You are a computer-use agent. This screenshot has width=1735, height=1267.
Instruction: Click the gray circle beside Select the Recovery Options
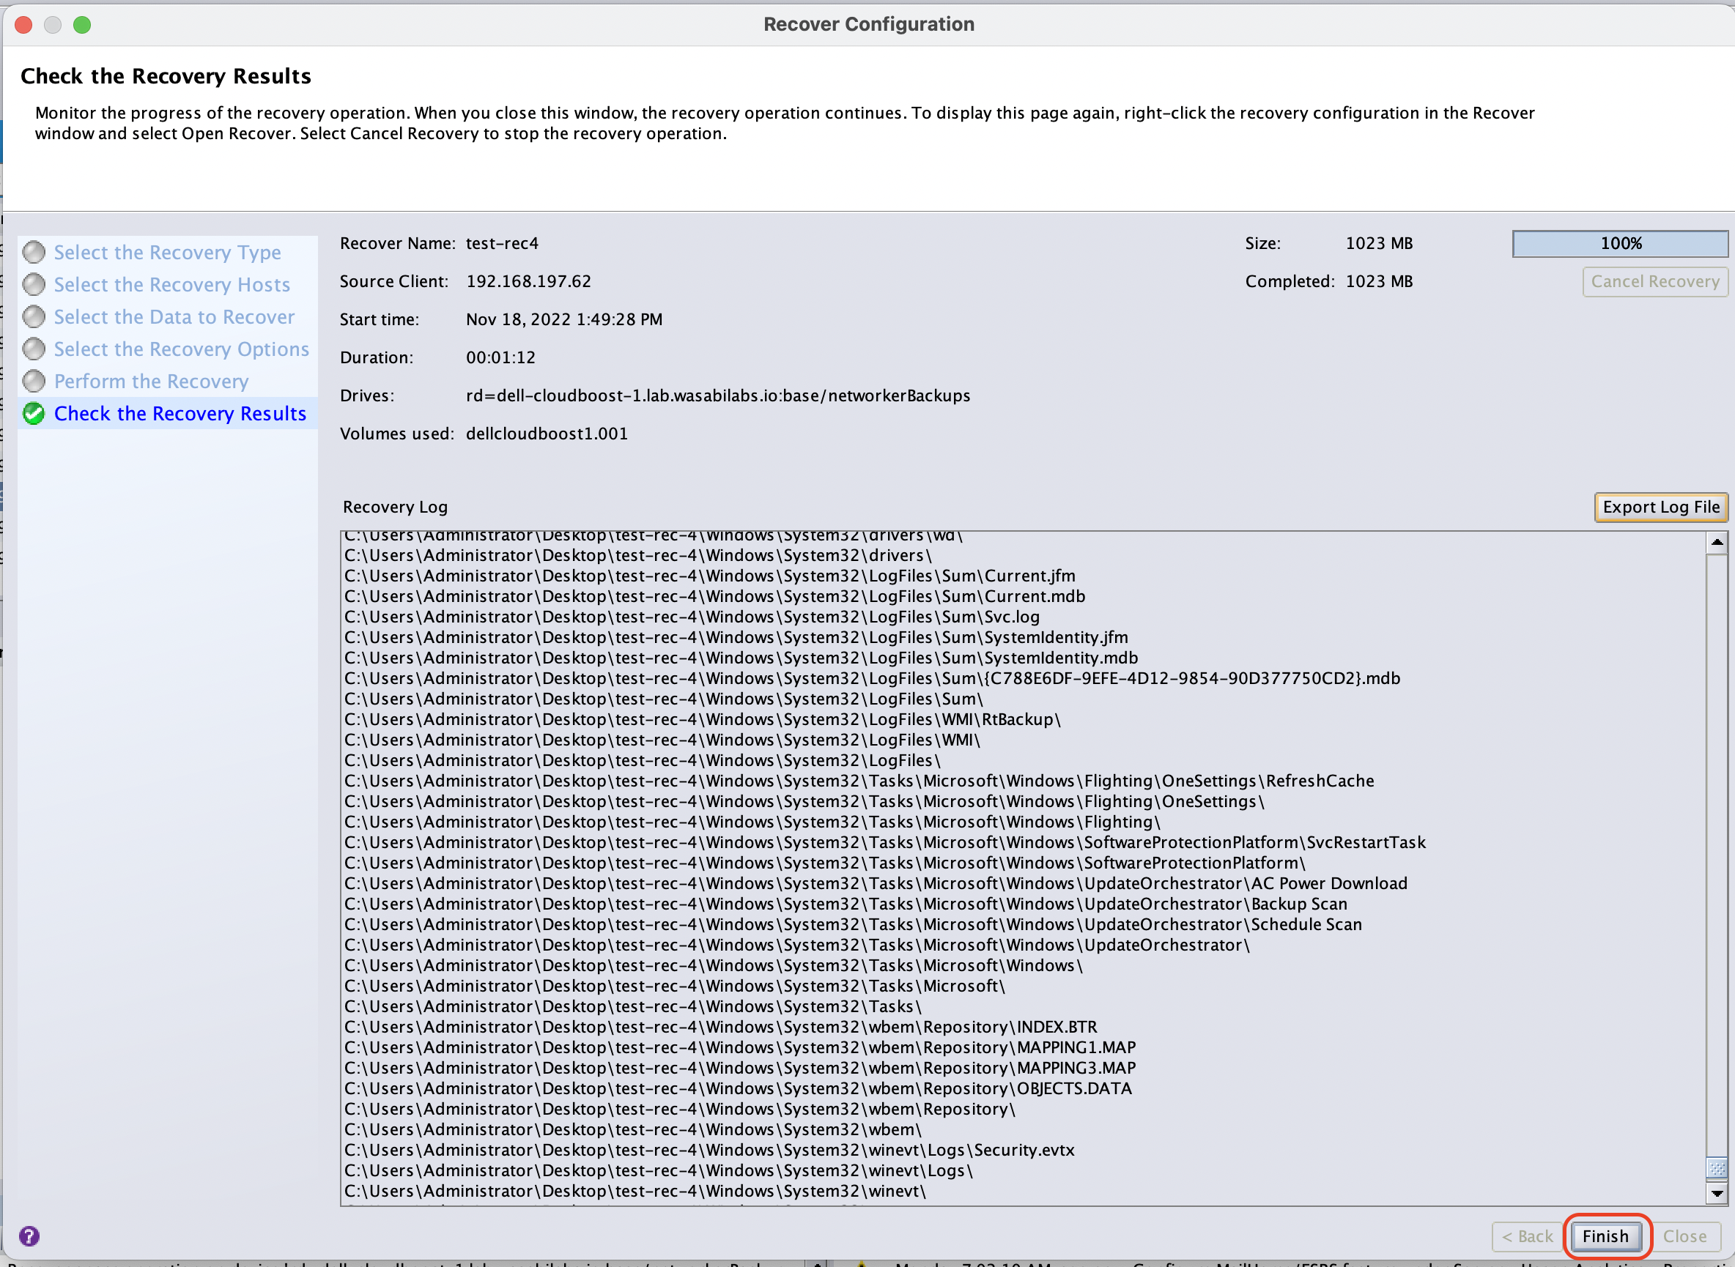point(34,349)
